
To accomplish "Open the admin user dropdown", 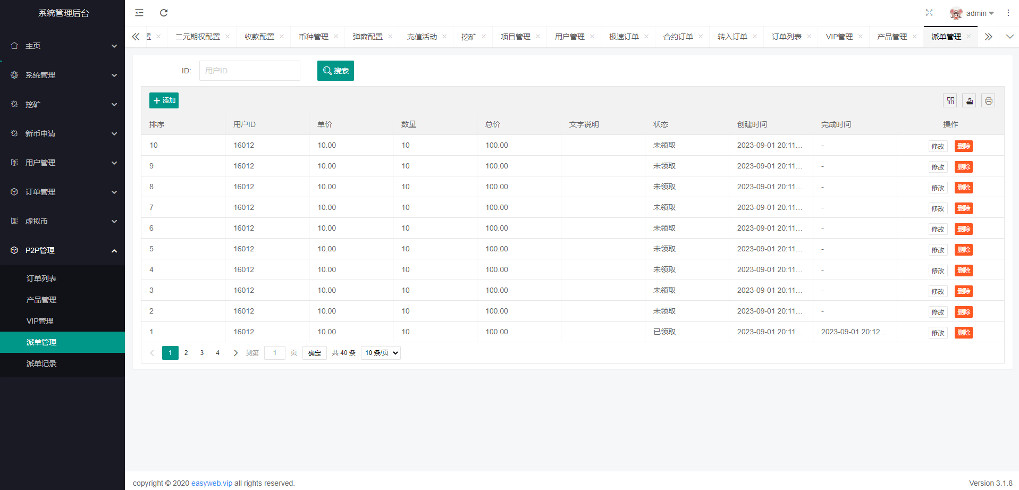I will pyautogui.click(x=972, y=13).
